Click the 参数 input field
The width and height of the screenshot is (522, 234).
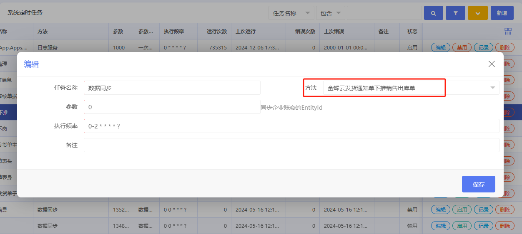172,107
